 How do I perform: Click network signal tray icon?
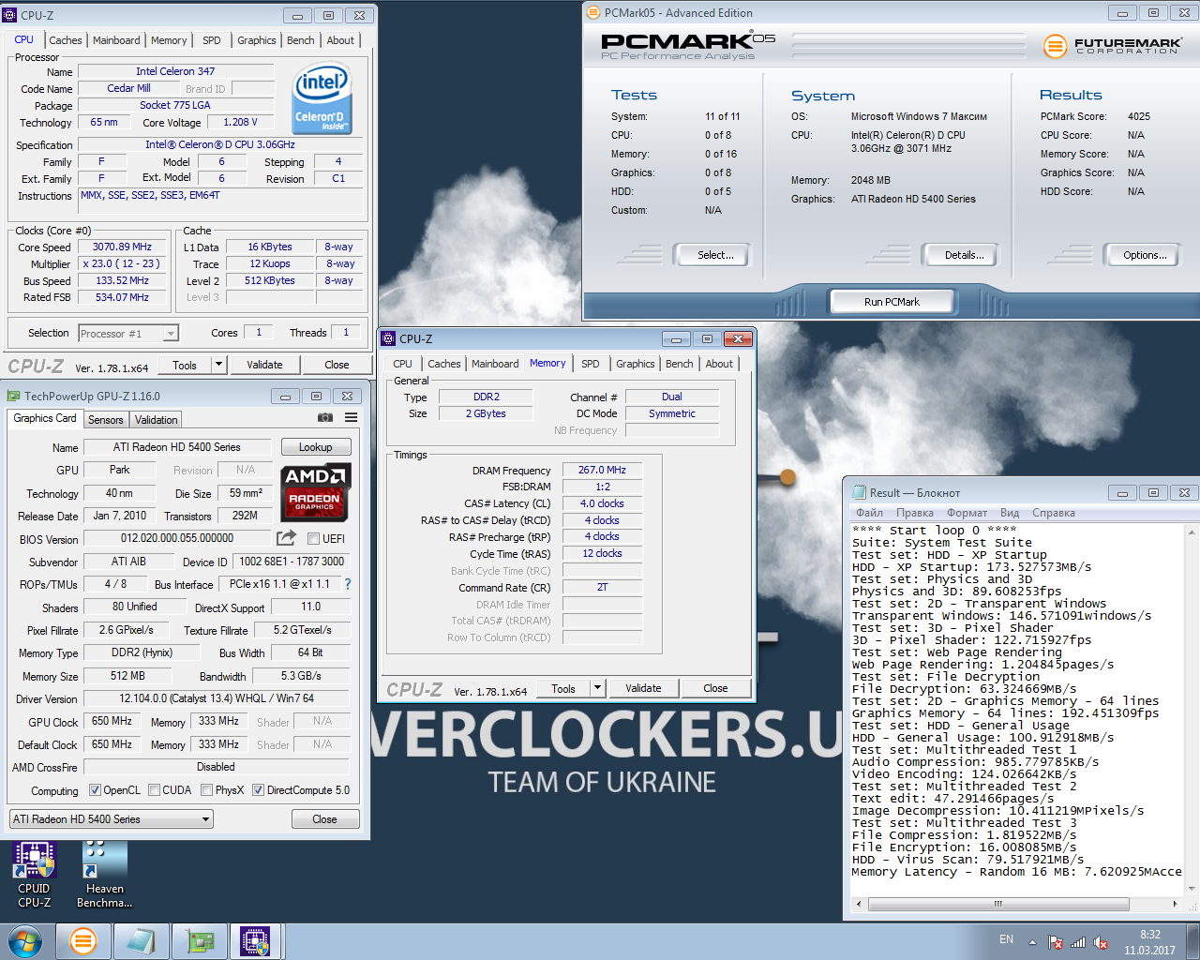[x=1078, y=942]
